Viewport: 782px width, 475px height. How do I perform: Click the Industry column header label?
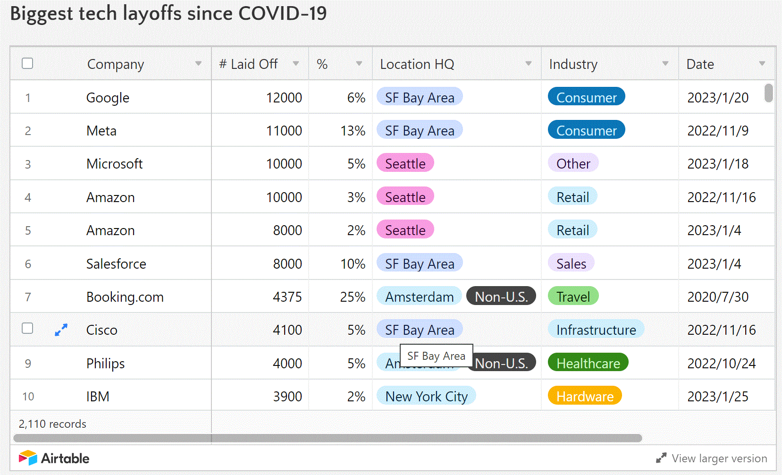coord(573,64)
